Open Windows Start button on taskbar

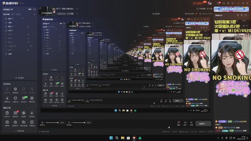click(x=111, y=138)
